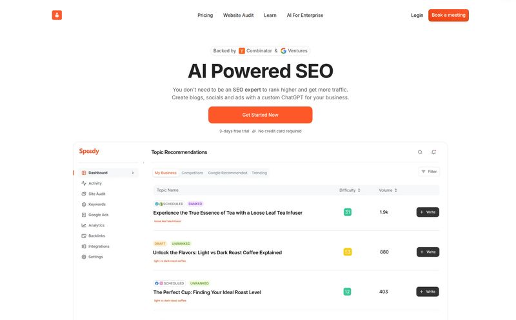Sort by Volume column arrows
The height and width of the screenshot is (320, 516).
[x=396, y=190]
